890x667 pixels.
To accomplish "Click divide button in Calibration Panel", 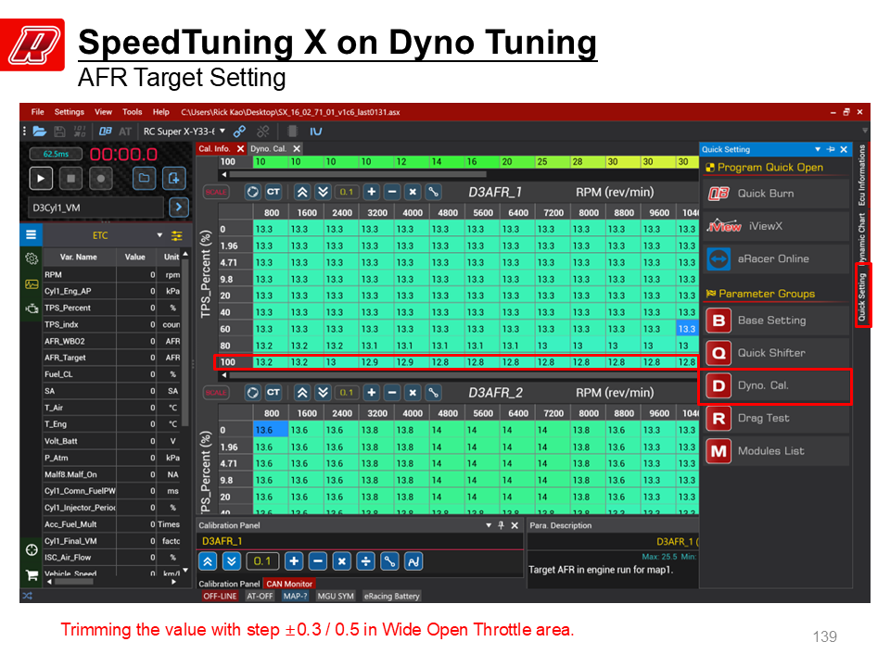I will [365, 561].
